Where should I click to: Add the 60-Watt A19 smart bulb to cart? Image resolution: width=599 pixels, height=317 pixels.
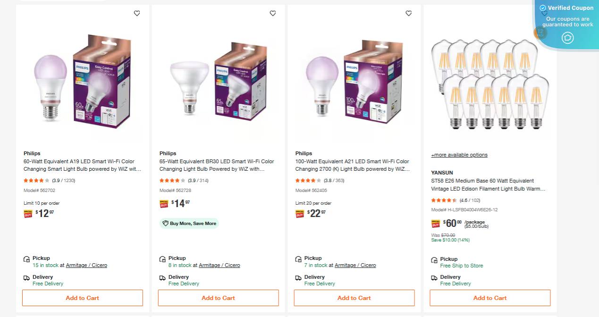point(82,298)
